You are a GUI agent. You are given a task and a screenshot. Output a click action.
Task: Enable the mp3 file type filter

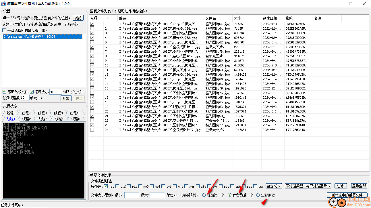[x=140, y=186]
